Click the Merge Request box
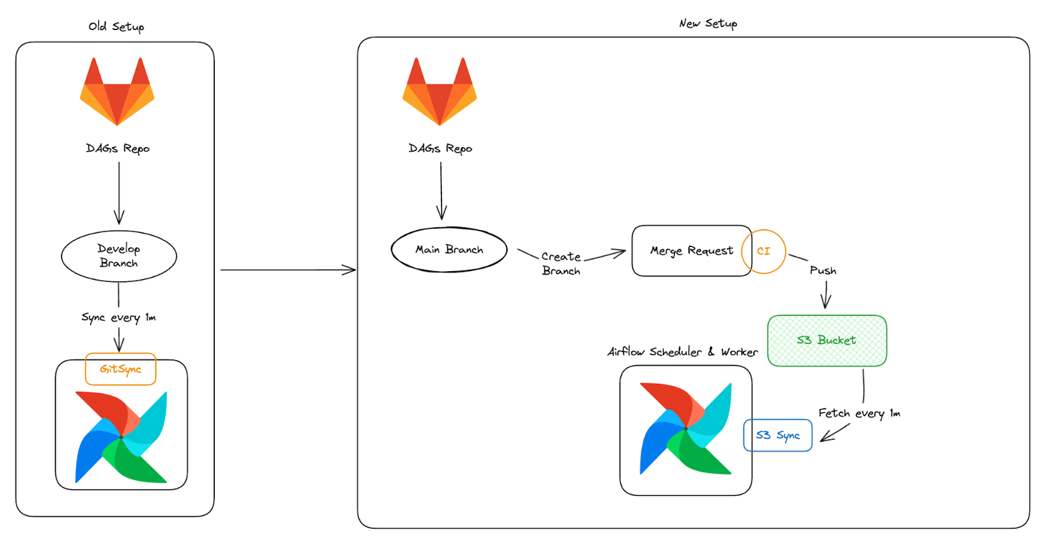 [x=692, y=251]
